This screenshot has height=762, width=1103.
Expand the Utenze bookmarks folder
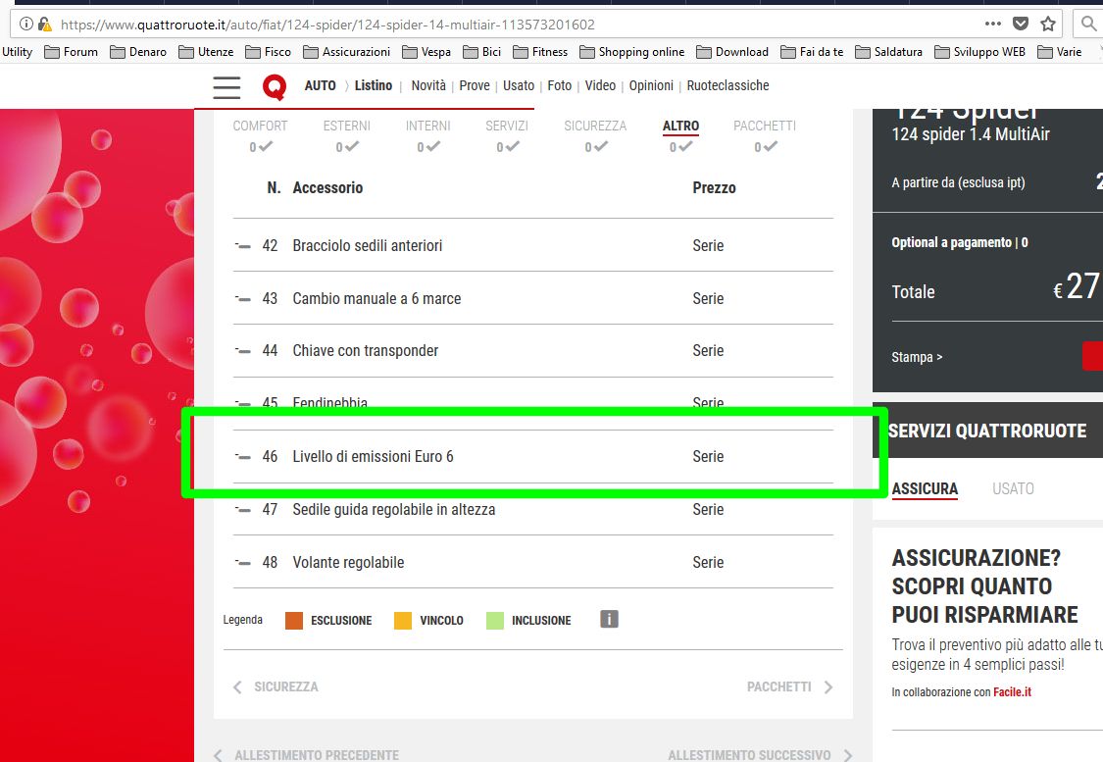206,51
